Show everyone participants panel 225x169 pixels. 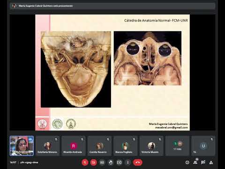tap(195, 162)
